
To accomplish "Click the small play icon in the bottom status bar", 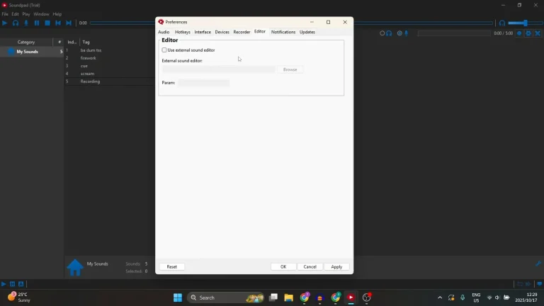I will pyautogui.click(x=4, y=284).
